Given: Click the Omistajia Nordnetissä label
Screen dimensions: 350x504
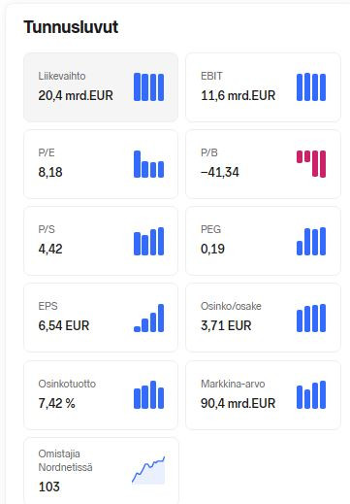Looking at the screenshot, I should pos(65,460).
